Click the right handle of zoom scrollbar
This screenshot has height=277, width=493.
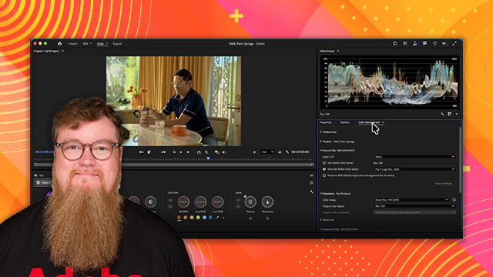(x=312, y=165)
